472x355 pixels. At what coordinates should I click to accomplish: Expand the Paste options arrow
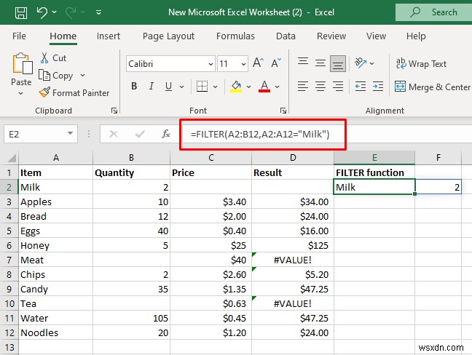point(21,94)
